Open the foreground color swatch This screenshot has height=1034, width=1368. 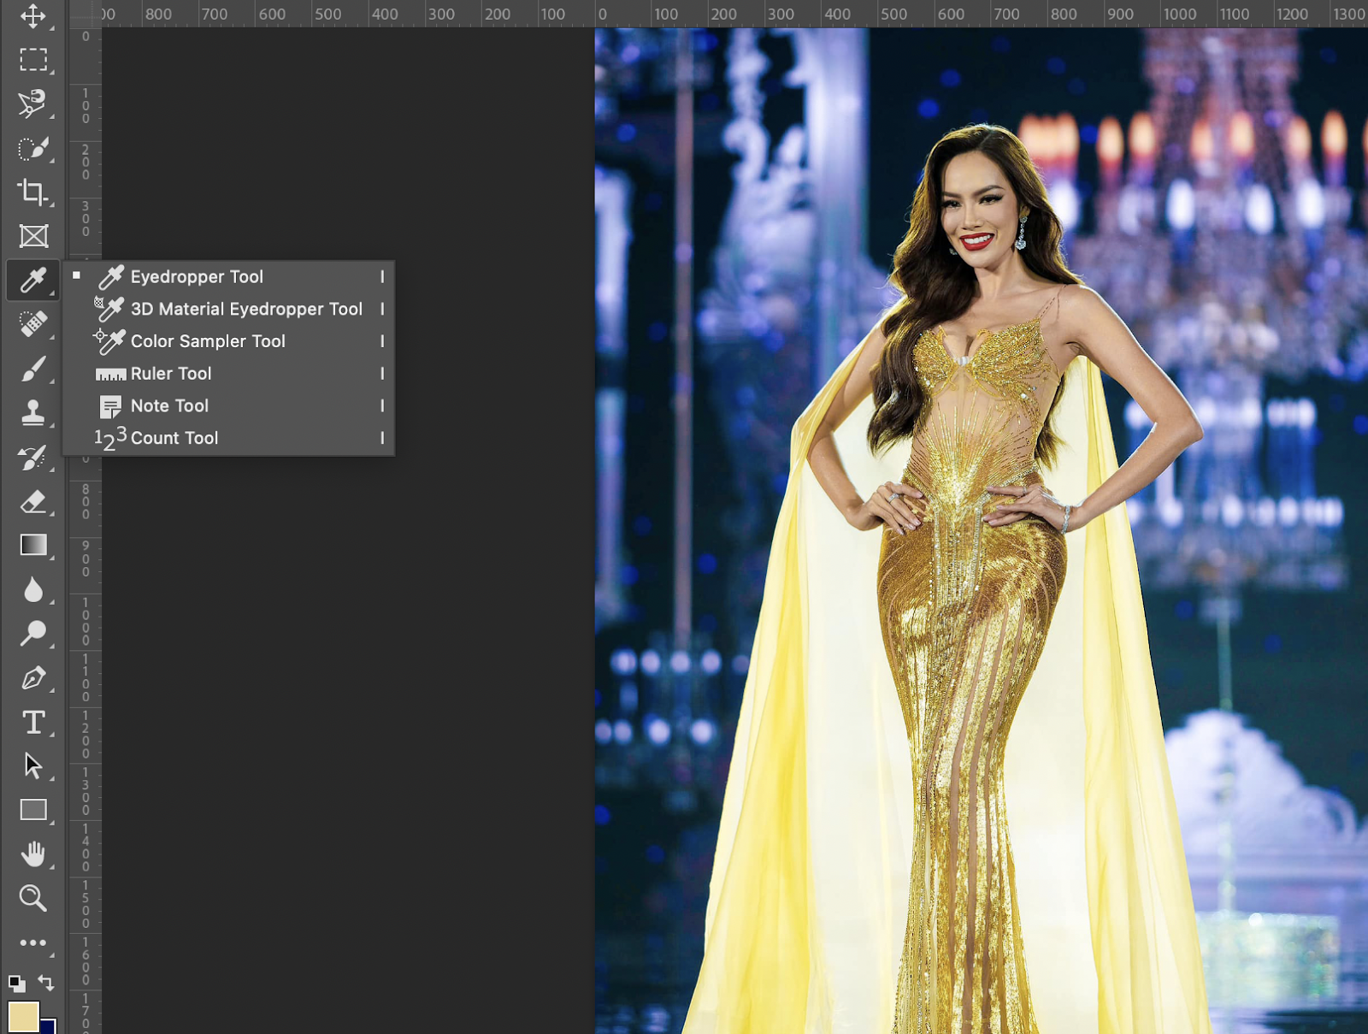(23, 1018)
